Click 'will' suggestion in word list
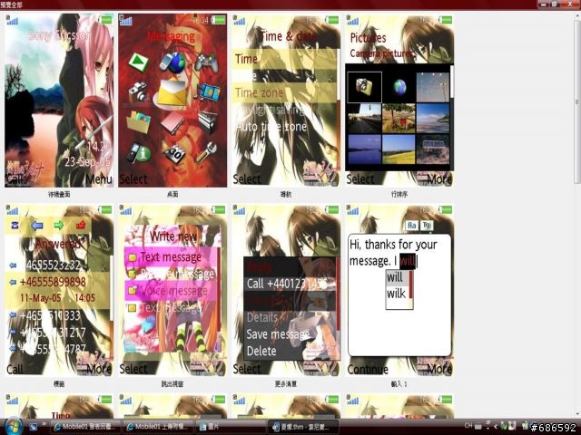The width and height of the screenshot is (581, 435). (x=397, y=277)
